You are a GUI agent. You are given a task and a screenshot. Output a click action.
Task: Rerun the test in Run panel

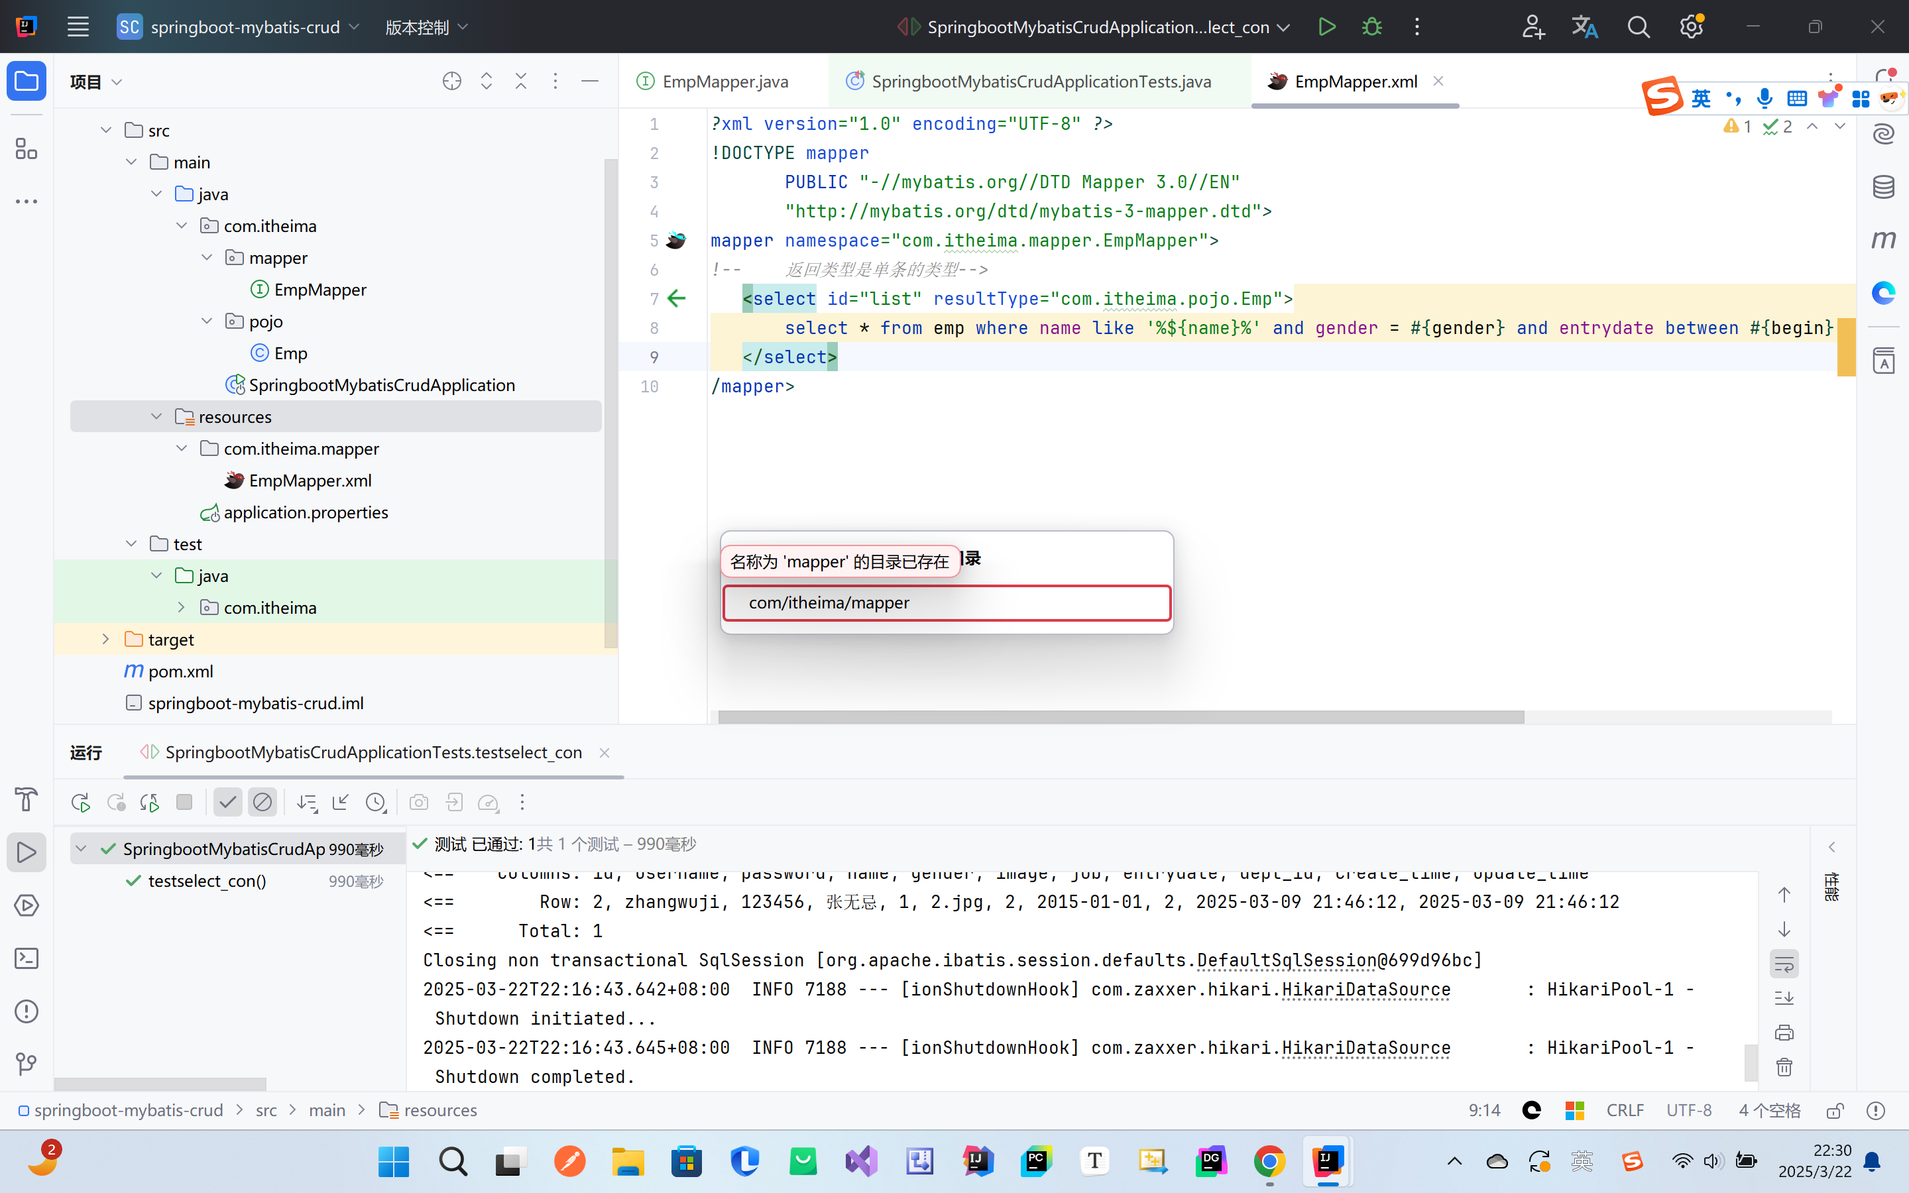point(80,803)
